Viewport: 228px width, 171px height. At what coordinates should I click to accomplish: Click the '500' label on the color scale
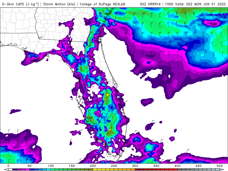pyautogui.click(x=219, y=166)
